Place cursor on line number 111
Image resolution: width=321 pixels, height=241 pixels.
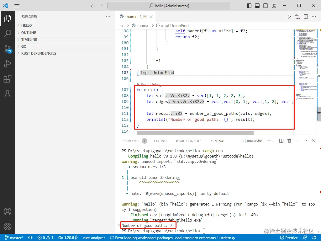click(125, 114)
